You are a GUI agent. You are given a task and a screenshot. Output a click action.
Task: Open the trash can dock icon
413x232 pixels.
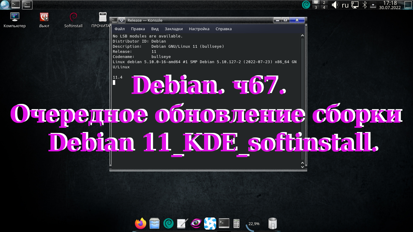[x=272, y=224]
